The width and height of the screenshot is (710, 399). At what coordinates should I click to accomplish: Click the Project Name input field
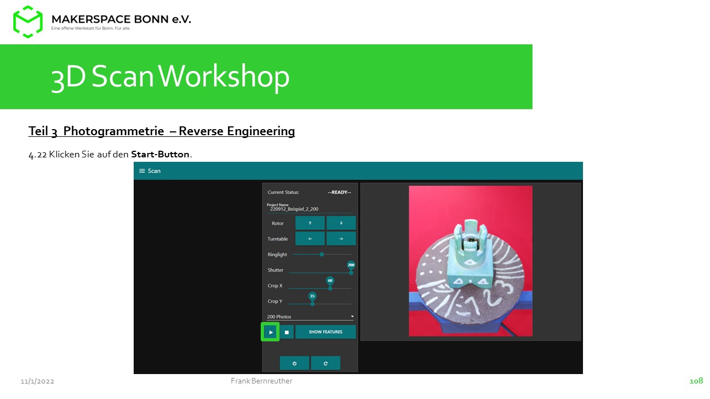[310, 208]
